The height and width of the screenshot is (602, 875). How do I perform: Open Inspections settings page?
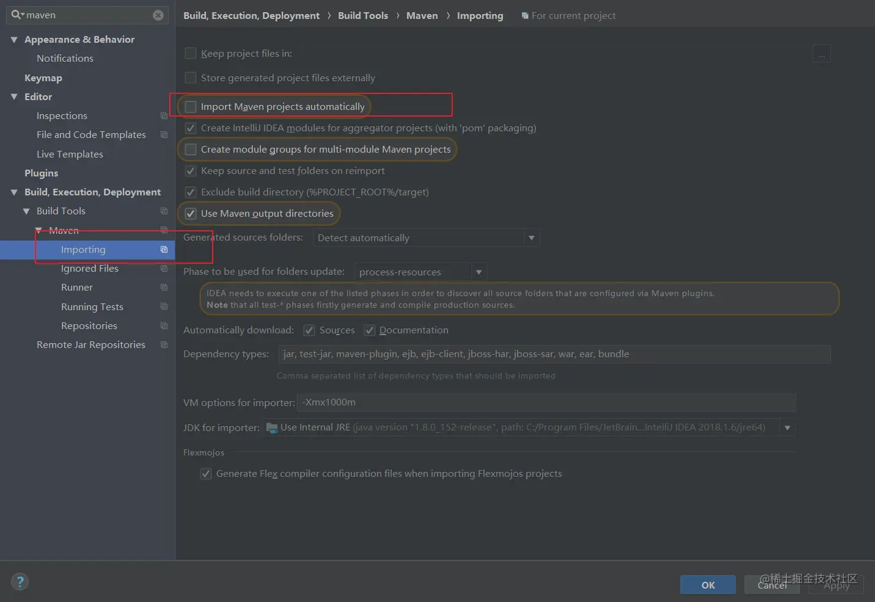62,116
